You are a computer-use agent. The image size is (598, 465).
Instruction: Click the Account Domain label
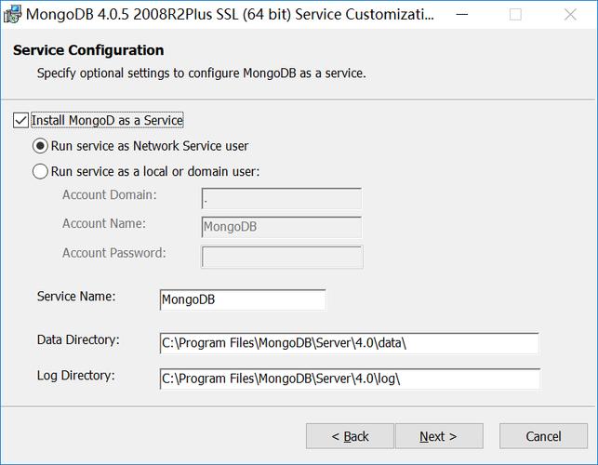(x=110, y=195)
